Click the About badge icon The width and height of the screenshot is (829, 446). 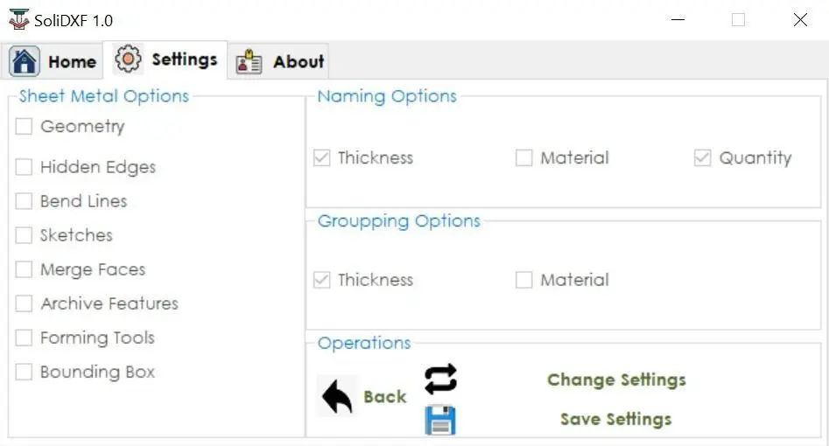pos(249,61)
